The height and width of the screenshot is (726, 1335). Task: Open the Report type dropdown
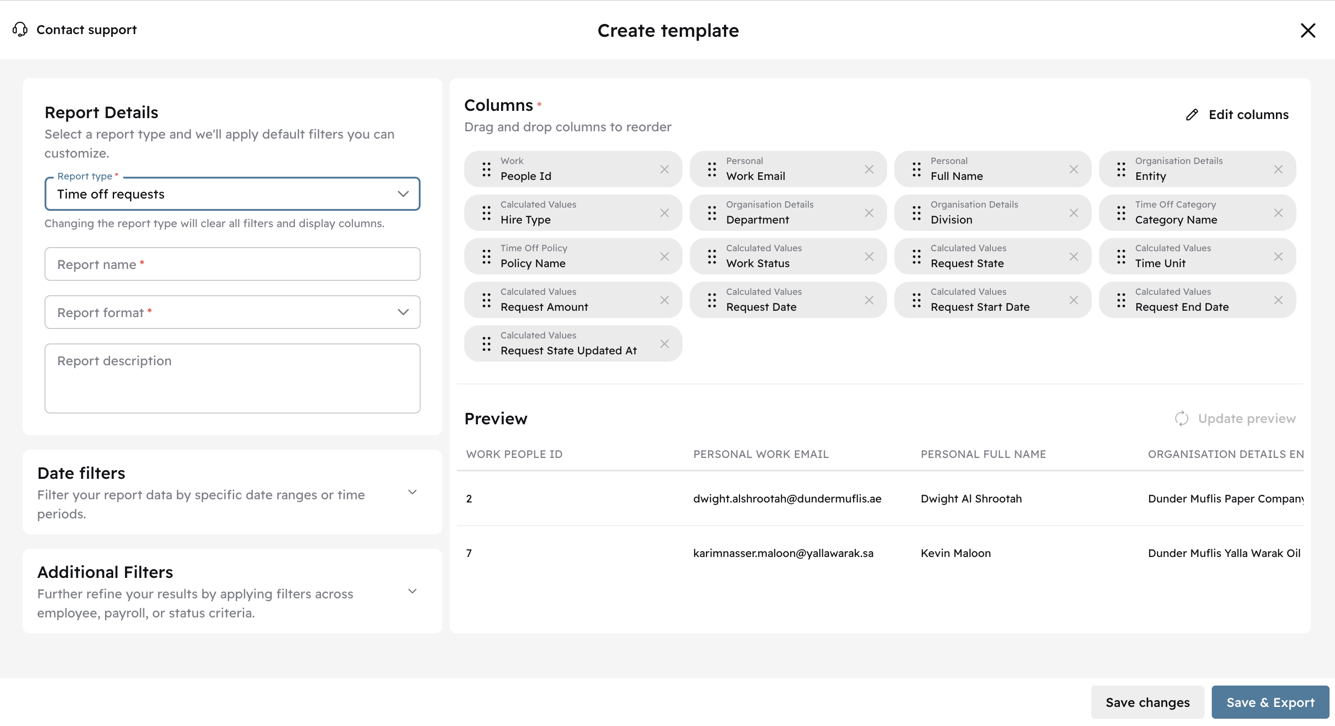(232, 194)
